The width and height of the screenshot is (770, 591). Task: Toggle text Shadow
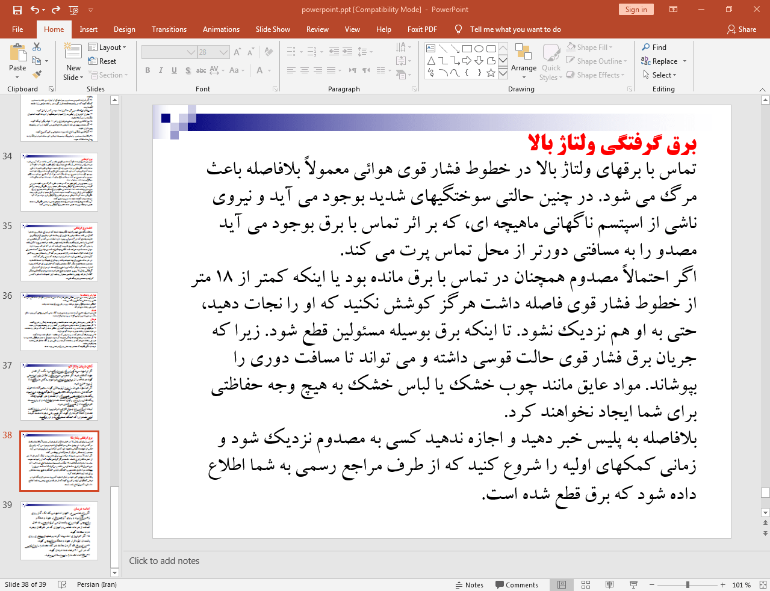(x=188, y=70)
